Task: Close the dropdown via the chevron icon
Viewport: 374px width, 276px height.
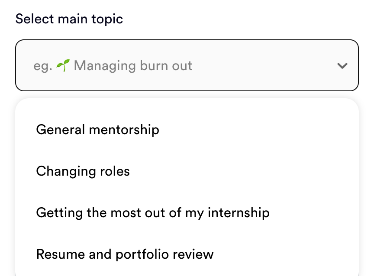Action: pos(342,66)
